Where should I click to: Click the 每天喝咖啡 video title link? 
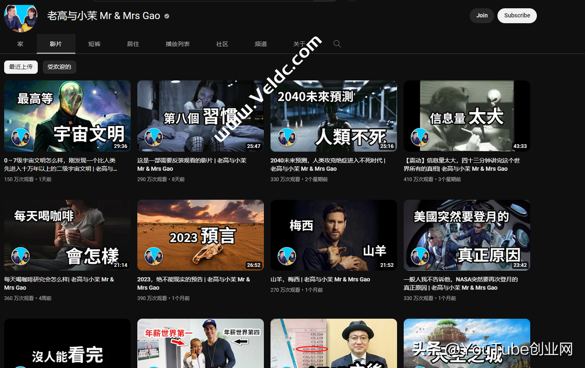click(x=59, y=283)
